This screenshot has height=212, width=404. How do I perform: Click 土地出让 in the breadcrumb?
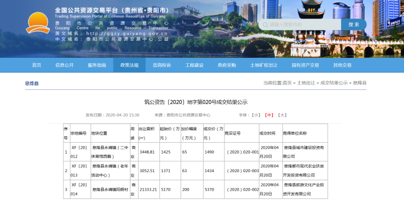click(306, 83)
